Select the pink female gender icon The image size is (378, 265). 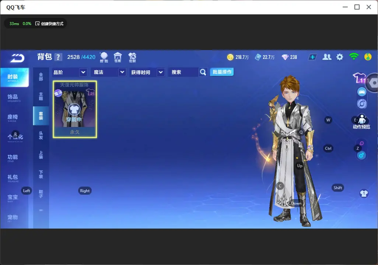[362, 143]
